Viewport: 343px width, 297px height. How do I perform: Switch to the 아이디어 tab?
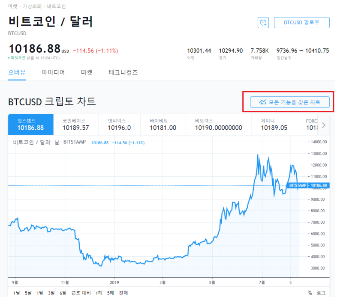point(53,72)
